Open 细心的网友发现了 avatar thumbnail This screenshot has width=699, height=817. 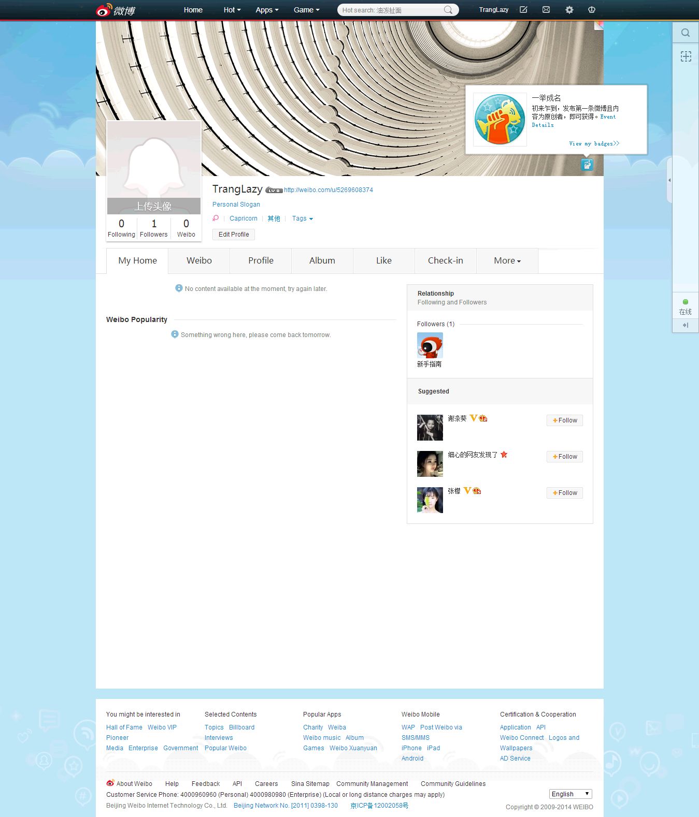pyautogui.click(x=430, y=464)
